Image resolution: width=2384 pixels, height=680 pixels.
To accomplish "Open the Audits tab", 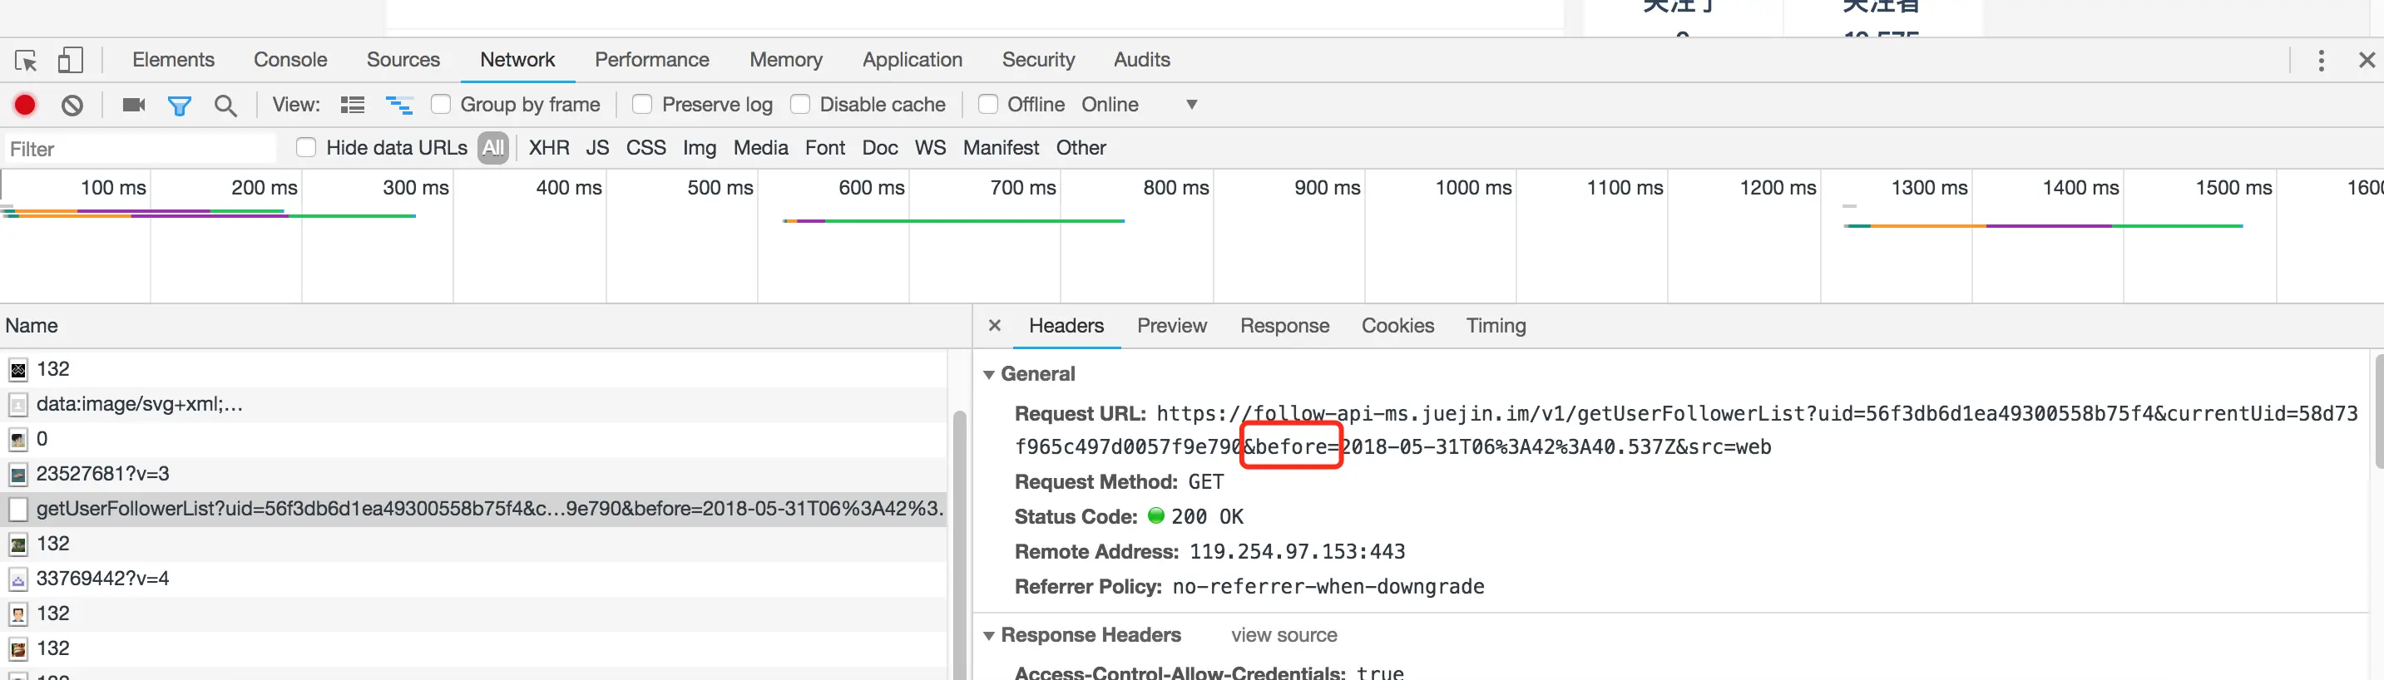I will [x=1142, y=60].
